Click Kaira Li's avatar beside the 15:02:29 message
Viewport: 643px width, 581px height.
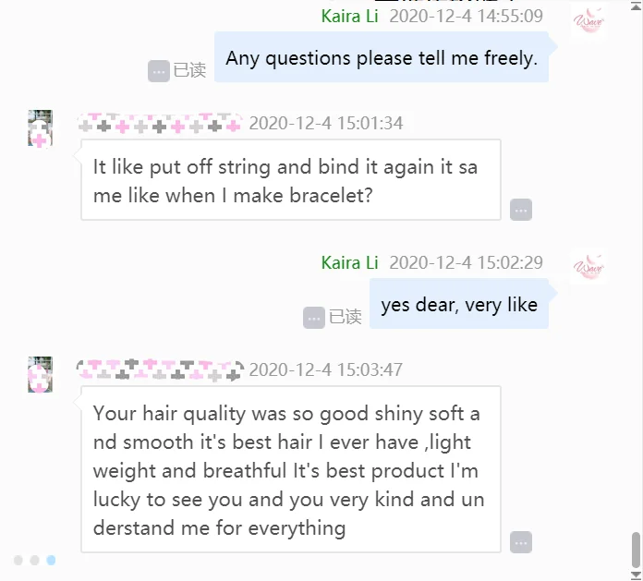point(588,268)
